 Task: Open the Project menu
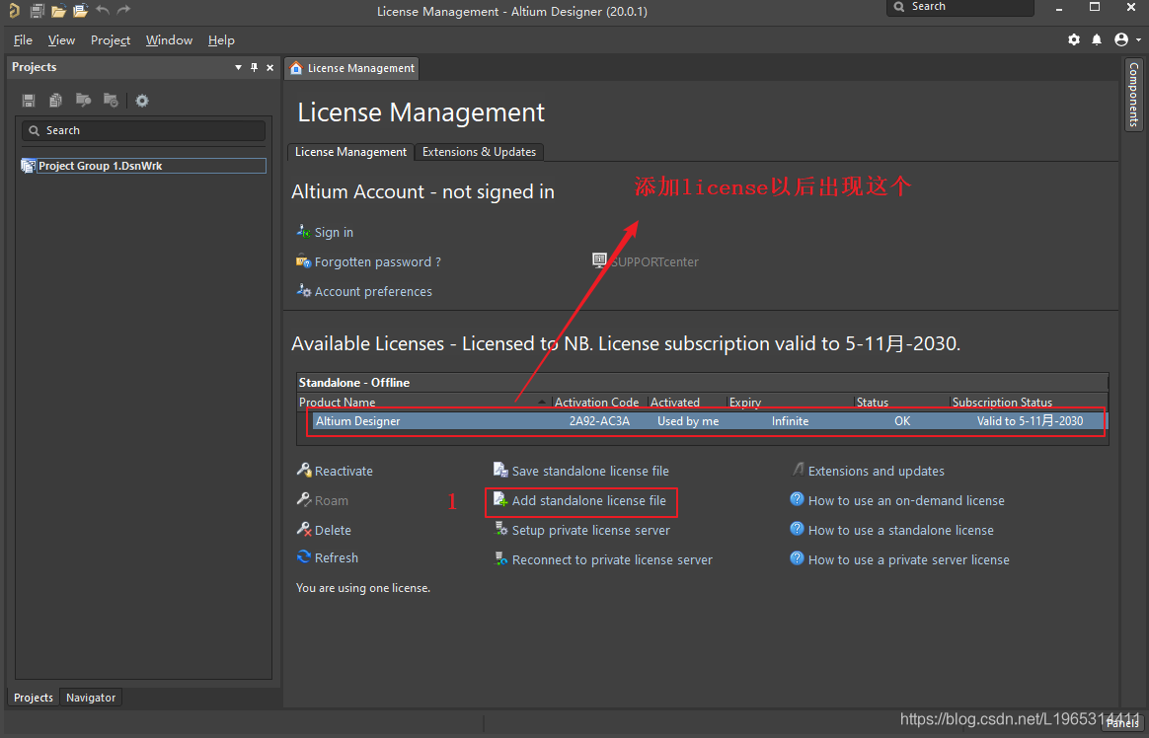point(111,40)
